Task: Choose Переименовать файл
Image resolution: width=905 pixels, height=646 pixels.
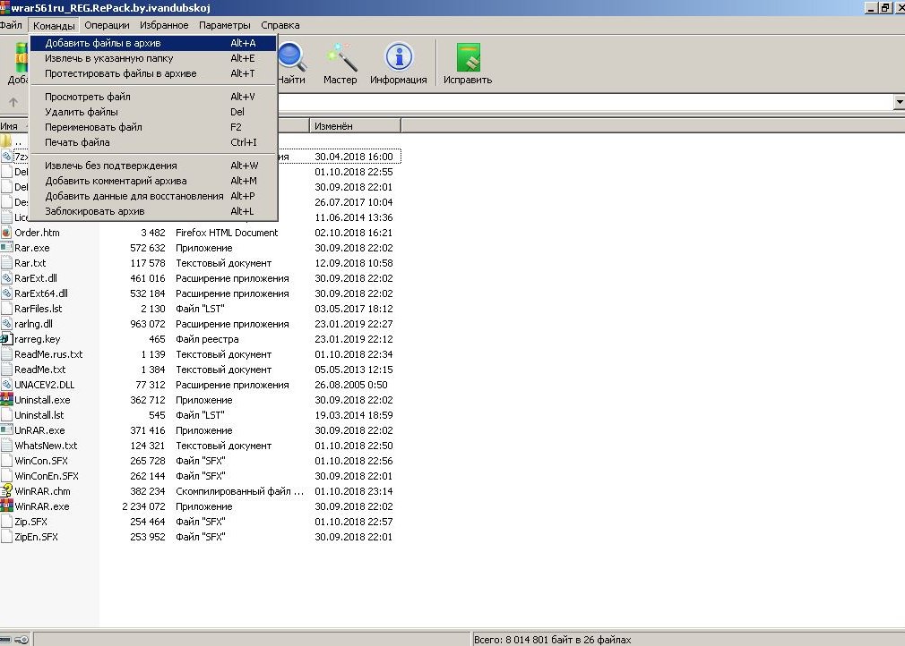Action: coord(153,127)
